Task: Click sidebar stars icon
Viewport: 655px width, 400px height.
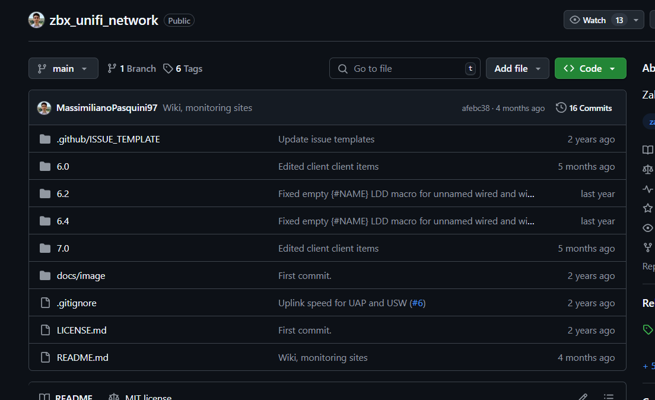Action: click(647, 208)
